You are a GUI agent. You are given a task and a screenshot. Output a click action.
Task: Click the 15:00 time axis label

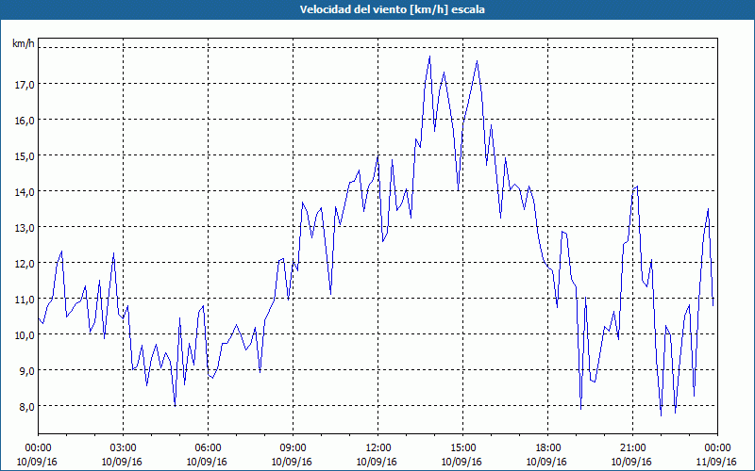click(x=462, y=448)
